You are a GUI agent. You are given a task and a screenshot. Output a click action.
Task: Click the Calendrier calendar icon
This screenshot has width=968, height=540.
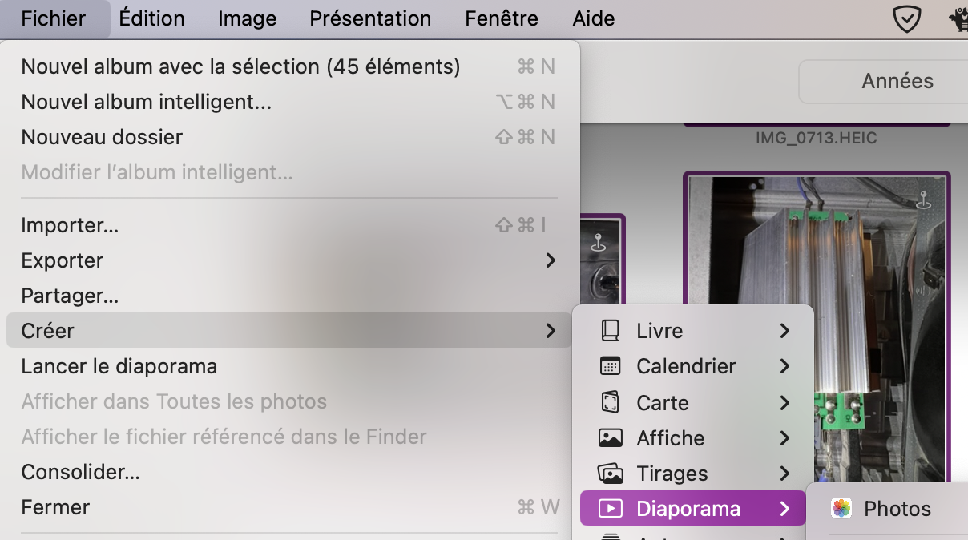[x=611, y=366]
